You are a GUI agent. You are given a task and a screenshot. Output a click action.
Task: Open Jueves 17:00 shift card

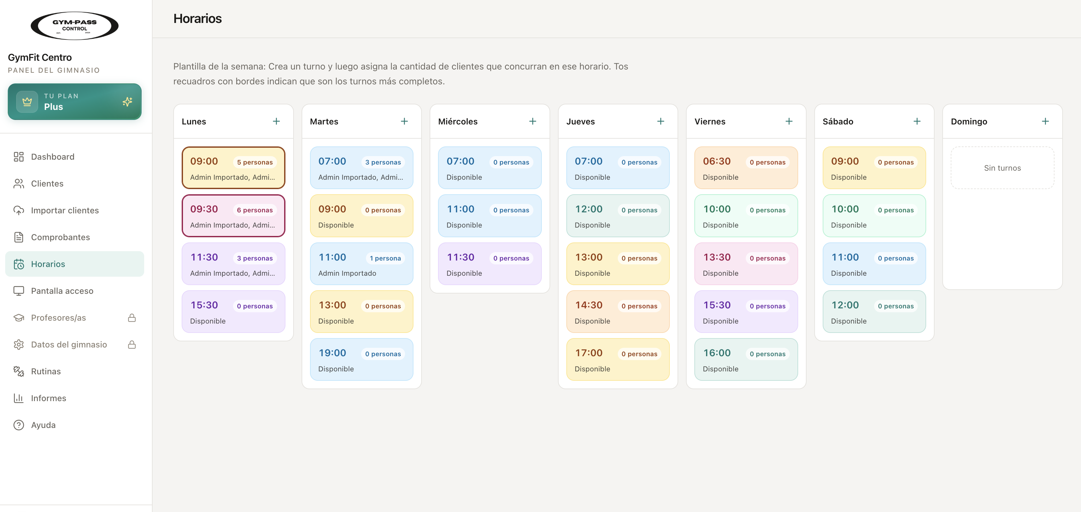click(618, 360)
